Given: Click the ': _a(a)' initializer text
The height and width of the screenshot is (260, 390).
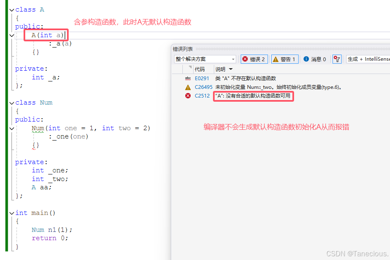Looking at the screenshot, I should [x=60, y=44].
